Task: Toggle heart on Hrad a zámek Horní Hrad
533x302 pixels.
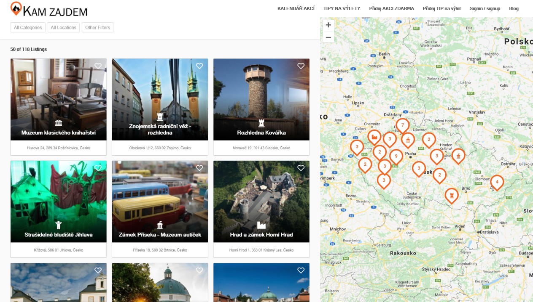Action: [301, 168]
